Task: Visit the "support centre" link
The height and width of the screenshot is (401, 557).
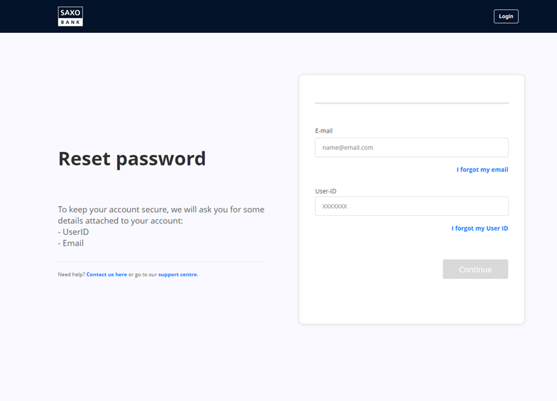Action: pyautogui.click(x=178, y=275)
